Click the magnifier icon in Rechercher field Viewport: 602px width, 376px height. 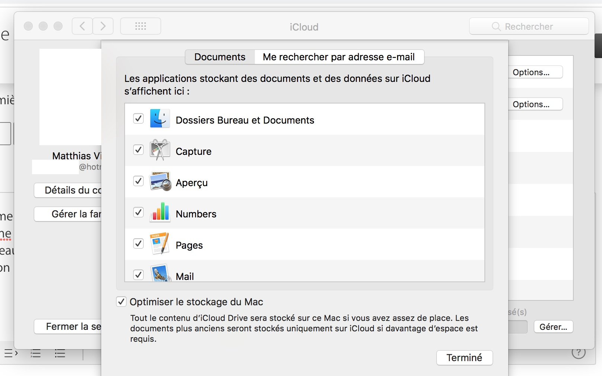[x=496, y=26]
